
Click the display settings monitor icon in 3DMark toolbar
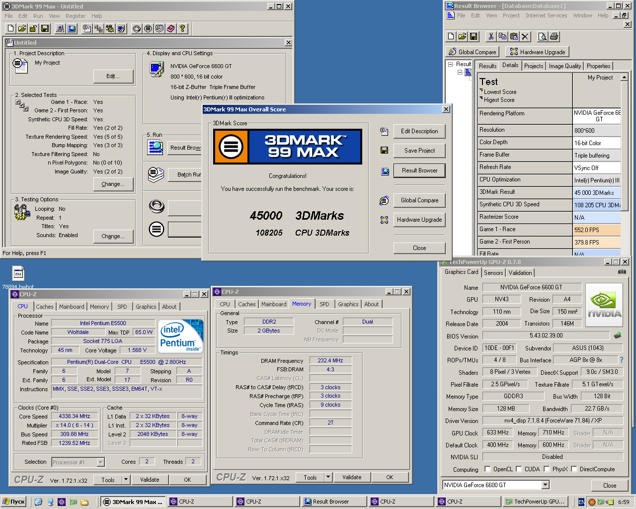121,28
